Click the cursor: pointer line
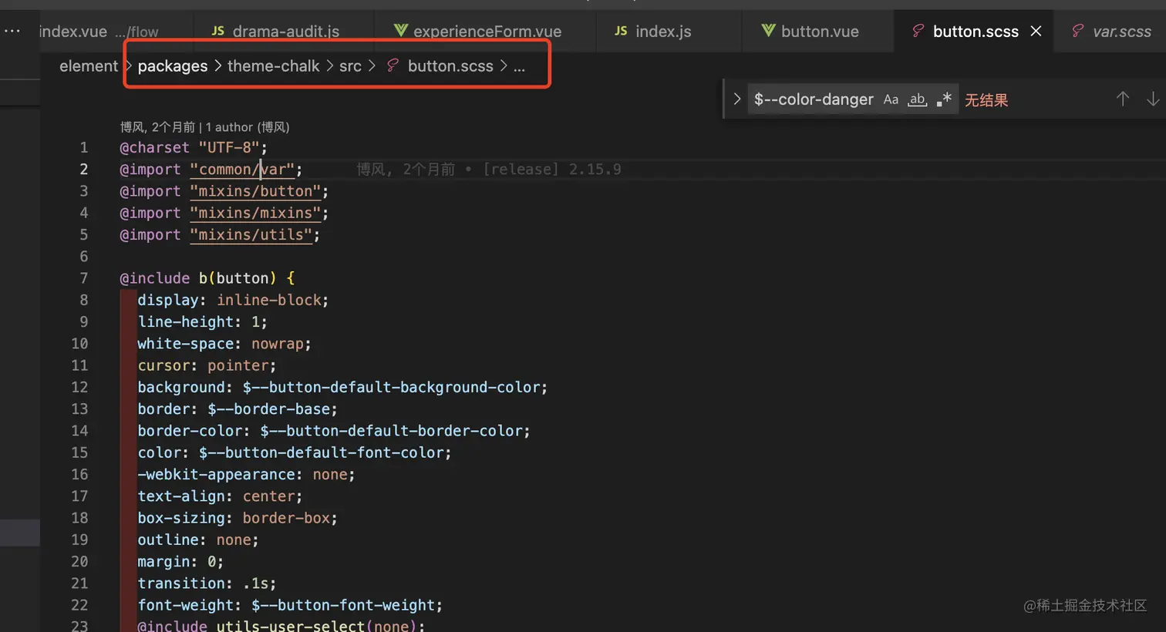Viewport: 1166px width, 632px height. point(207,365)
